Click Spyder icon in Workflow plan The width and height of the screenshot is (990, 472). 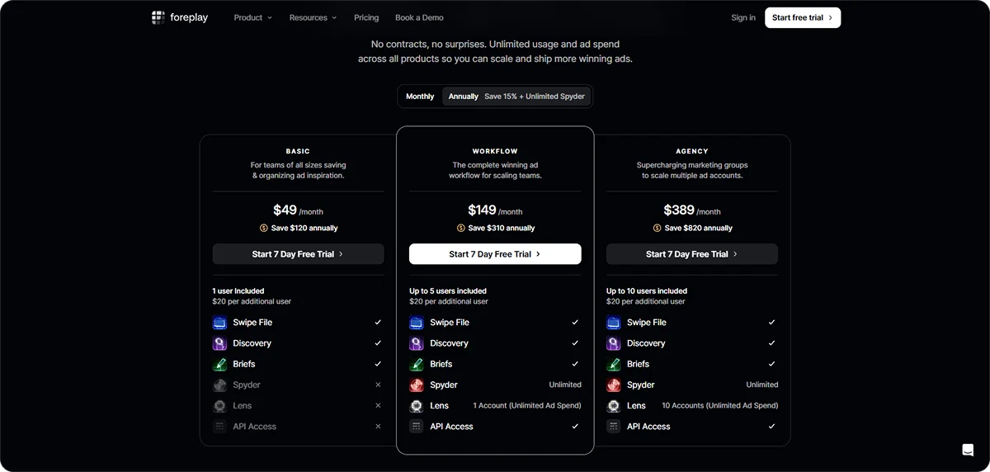point(417,385)
